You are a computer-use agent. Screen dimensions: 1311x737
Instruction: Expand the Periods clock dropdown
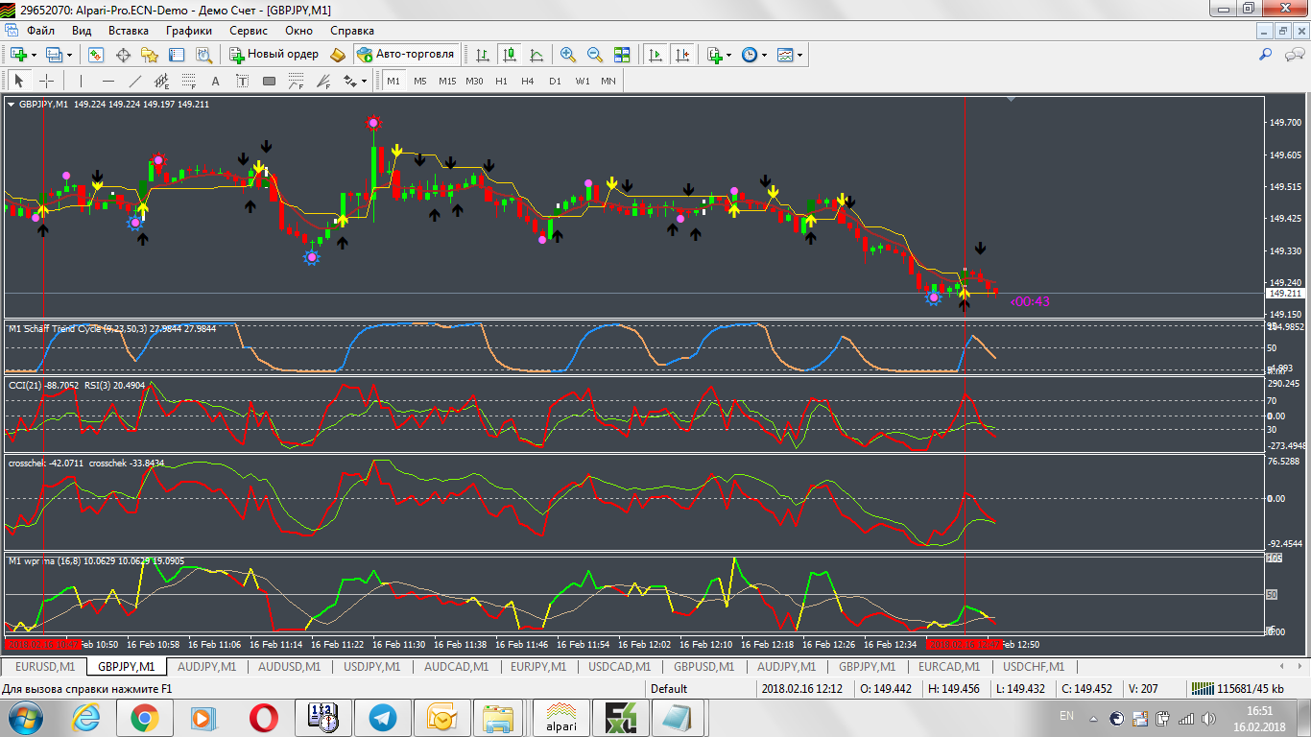pyautogui.click(x=764, y=55)
